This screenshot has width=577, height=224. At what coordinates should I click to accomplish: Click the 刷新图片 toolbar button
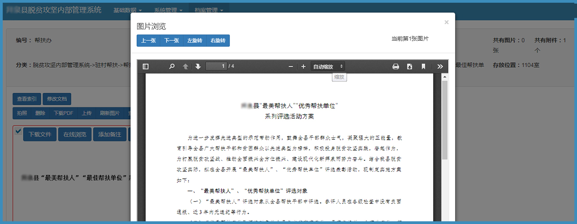pyautogui.click(x=110, y=113)
